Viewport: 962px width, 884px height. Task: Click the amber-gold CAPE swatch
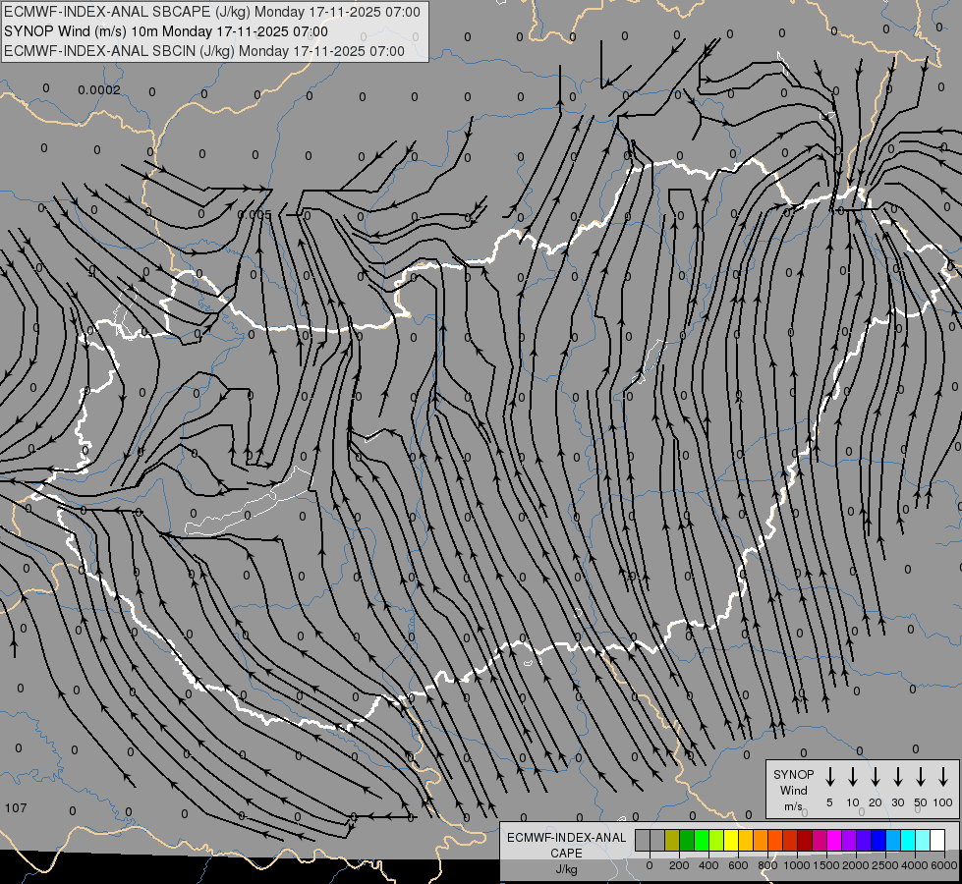click(746, 840)
